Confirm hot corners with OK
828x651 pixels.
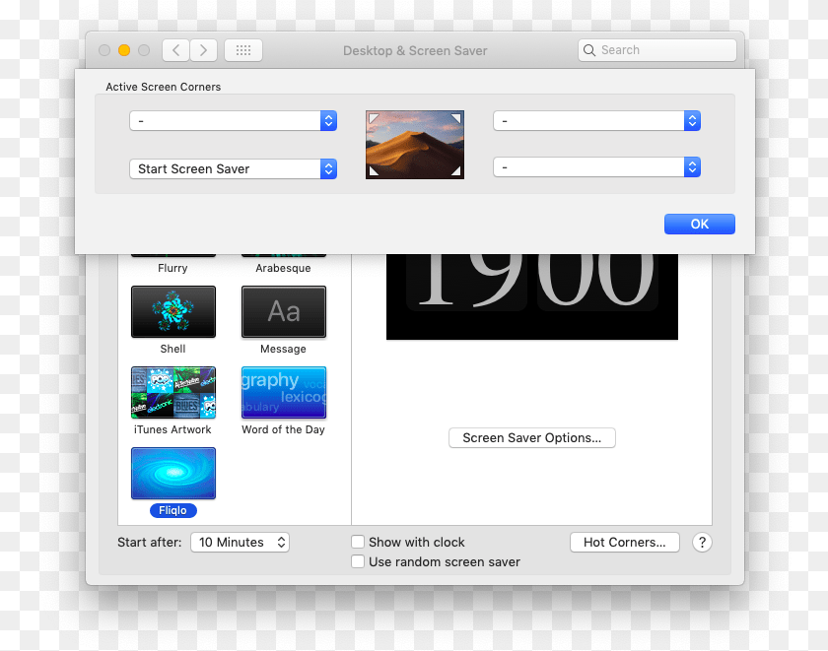coord(700,225)
